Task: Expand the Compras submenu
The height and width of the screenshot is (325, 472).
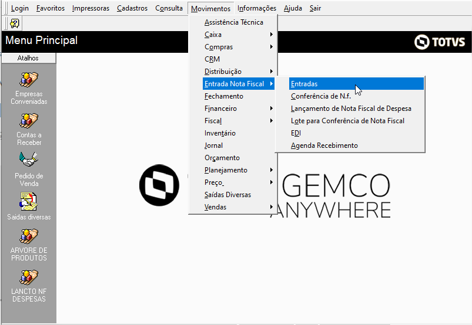Action: tap(239, 47)
